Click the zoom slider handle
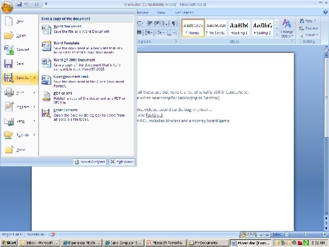 (x=306, y=234)
